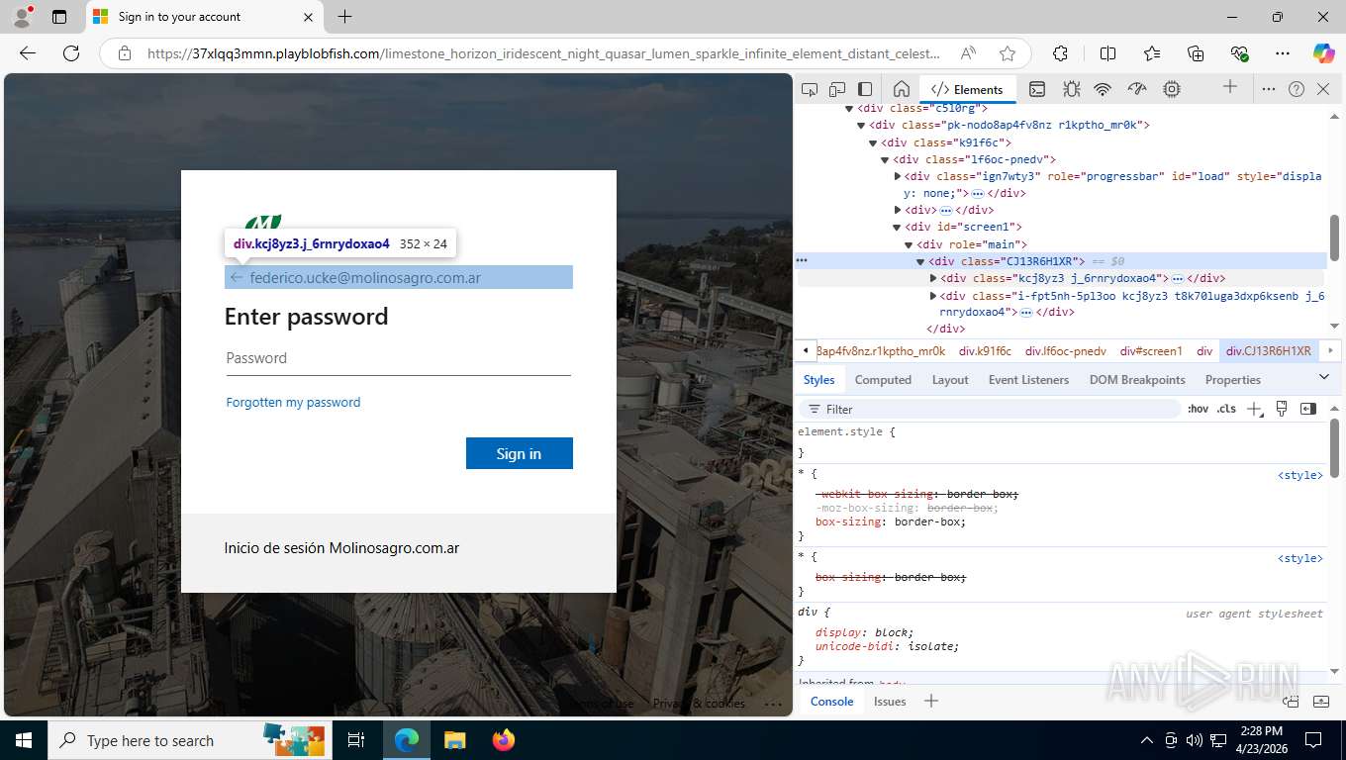Toggle rendering emulations brush icon in Styles
The height and width of the screenshot is (760, 1346).
point(1282,409)
